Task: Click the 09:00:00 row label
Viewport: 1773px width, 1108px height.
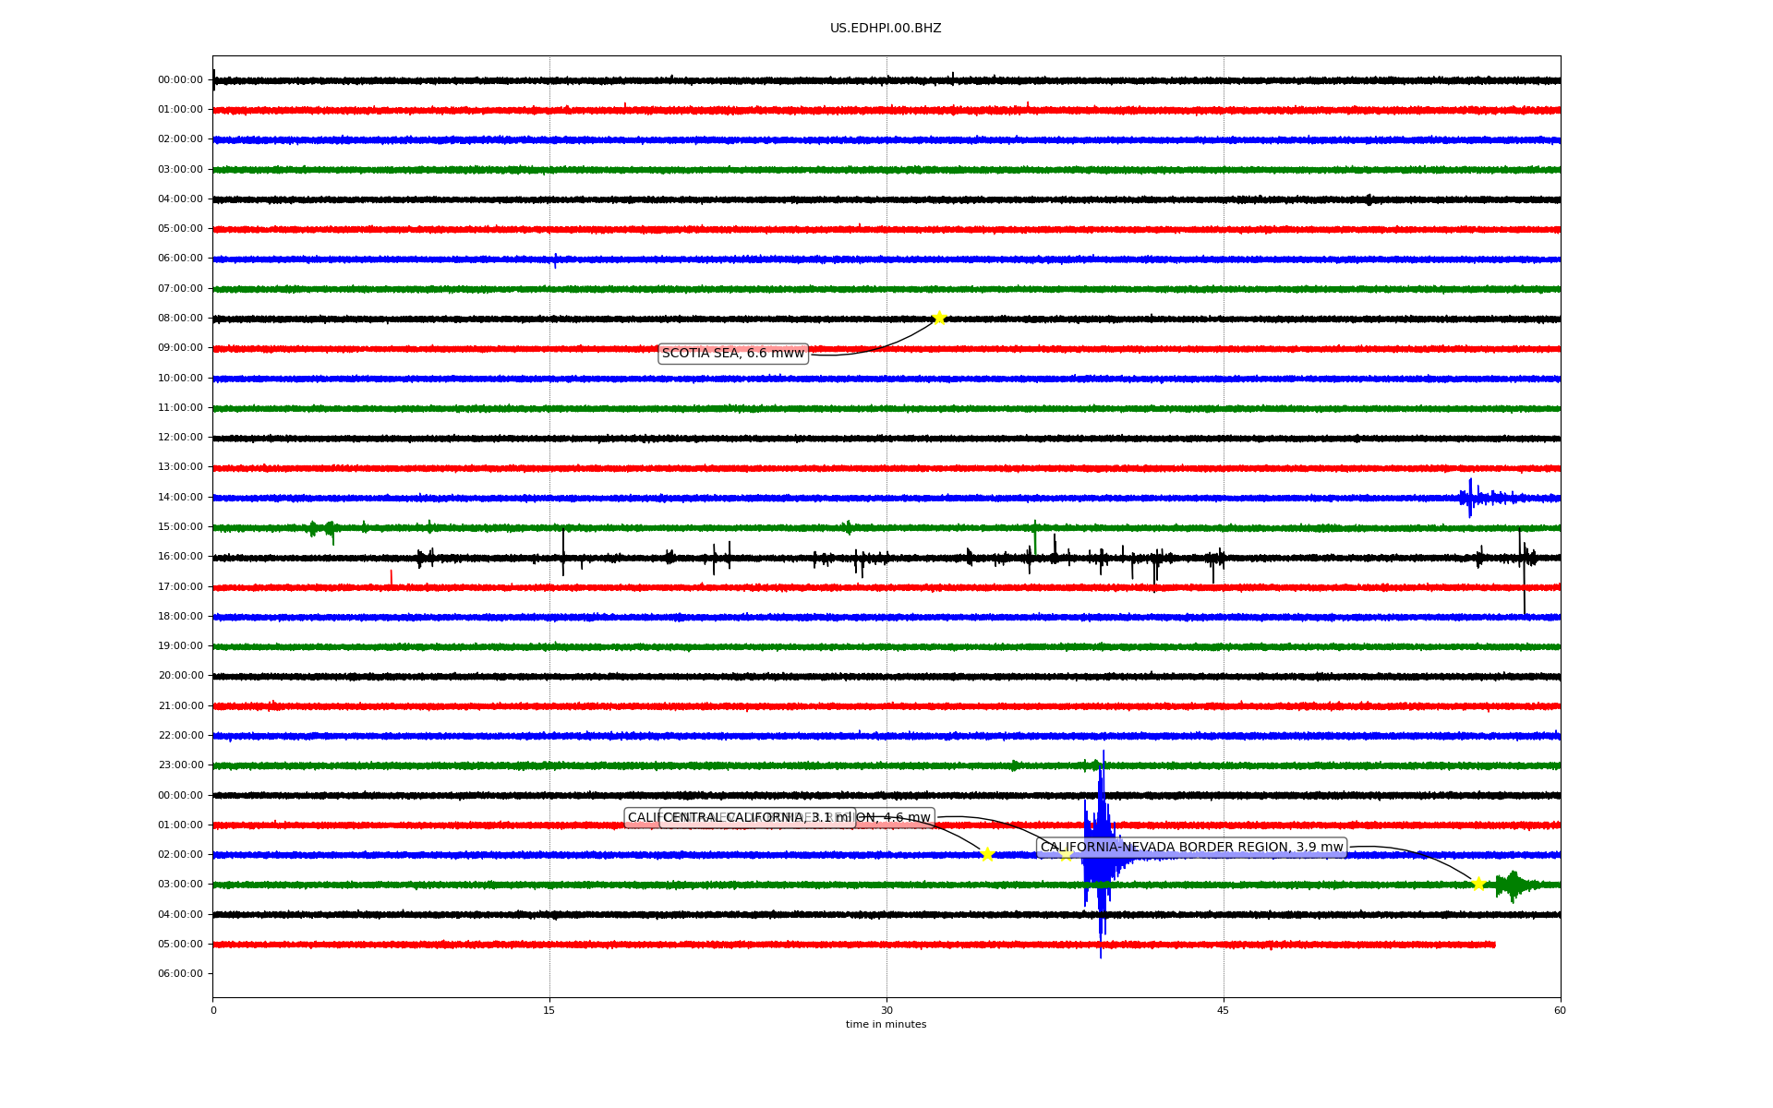Action: click(180, 348)
